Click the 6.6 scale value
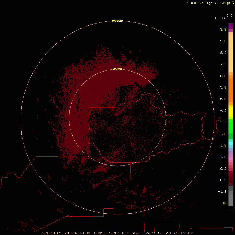The width and height of the screenshot is (235, 235). 223,76
